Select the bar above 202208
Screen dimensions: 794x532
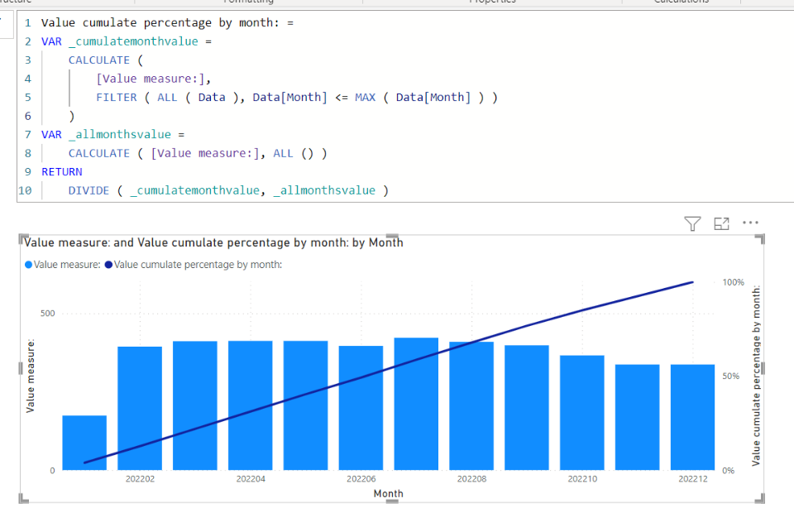471,406
